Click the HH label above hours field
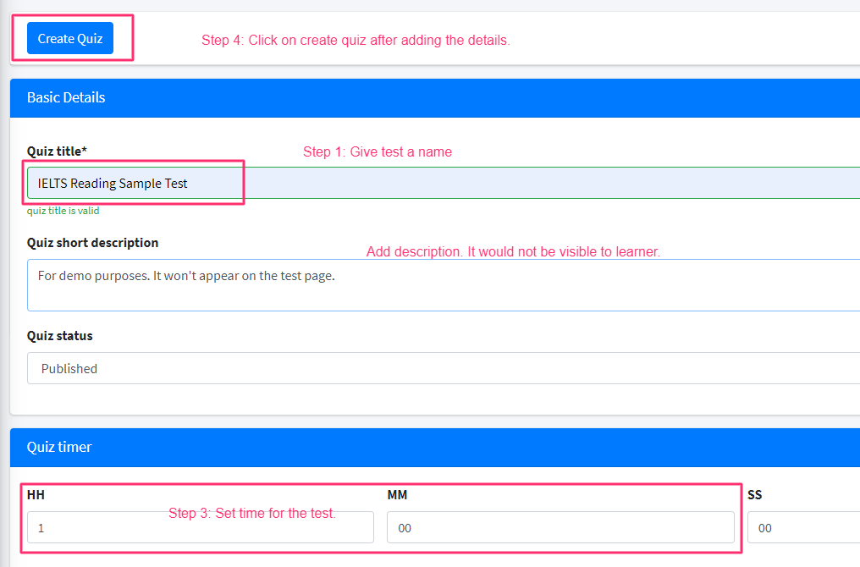860x567 pixels. (x=36, y=494)
